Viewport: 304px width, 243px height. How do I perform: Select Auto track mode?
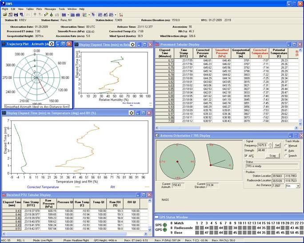[x=286, y=151]
